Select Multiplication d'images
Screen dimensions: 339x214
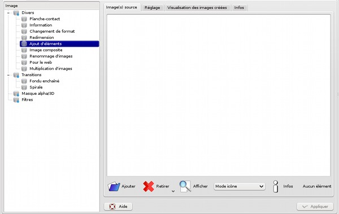point(51,69)
